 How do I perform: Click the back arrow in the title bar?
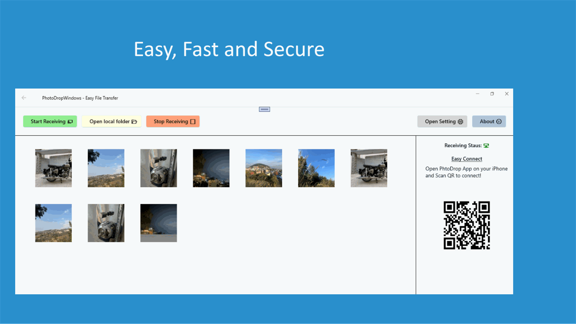23,98
